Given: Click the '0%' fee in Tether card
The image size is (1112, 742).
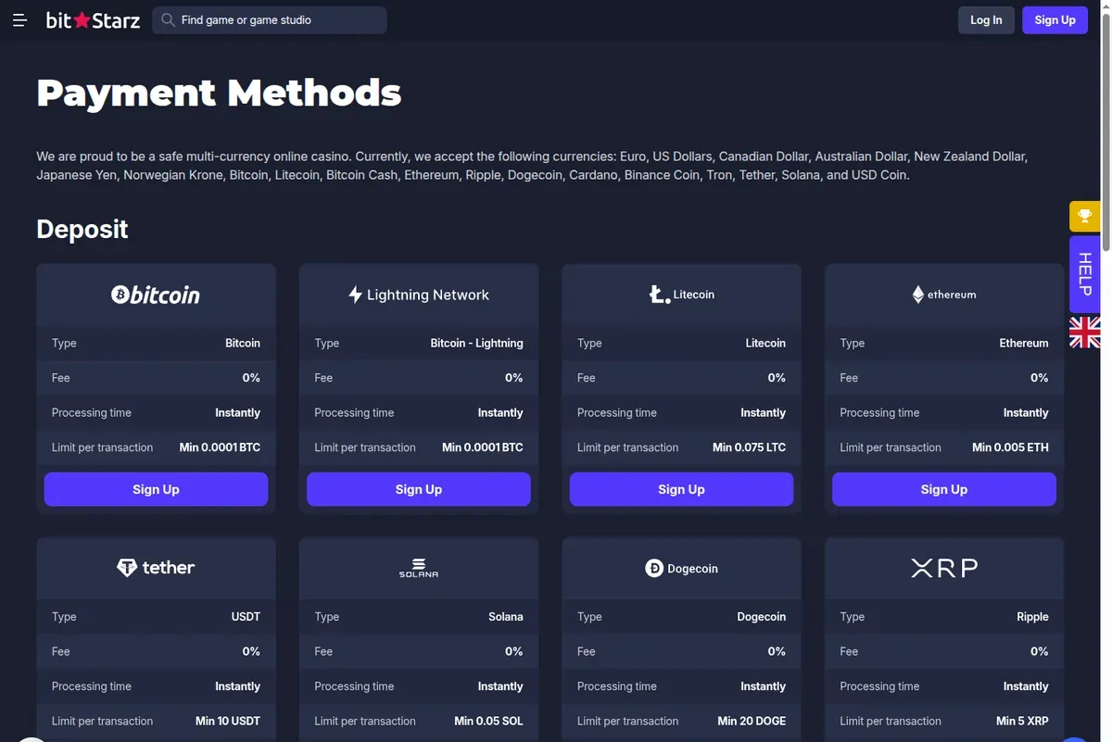Looking at the screenshot, I should click(251, 651).
